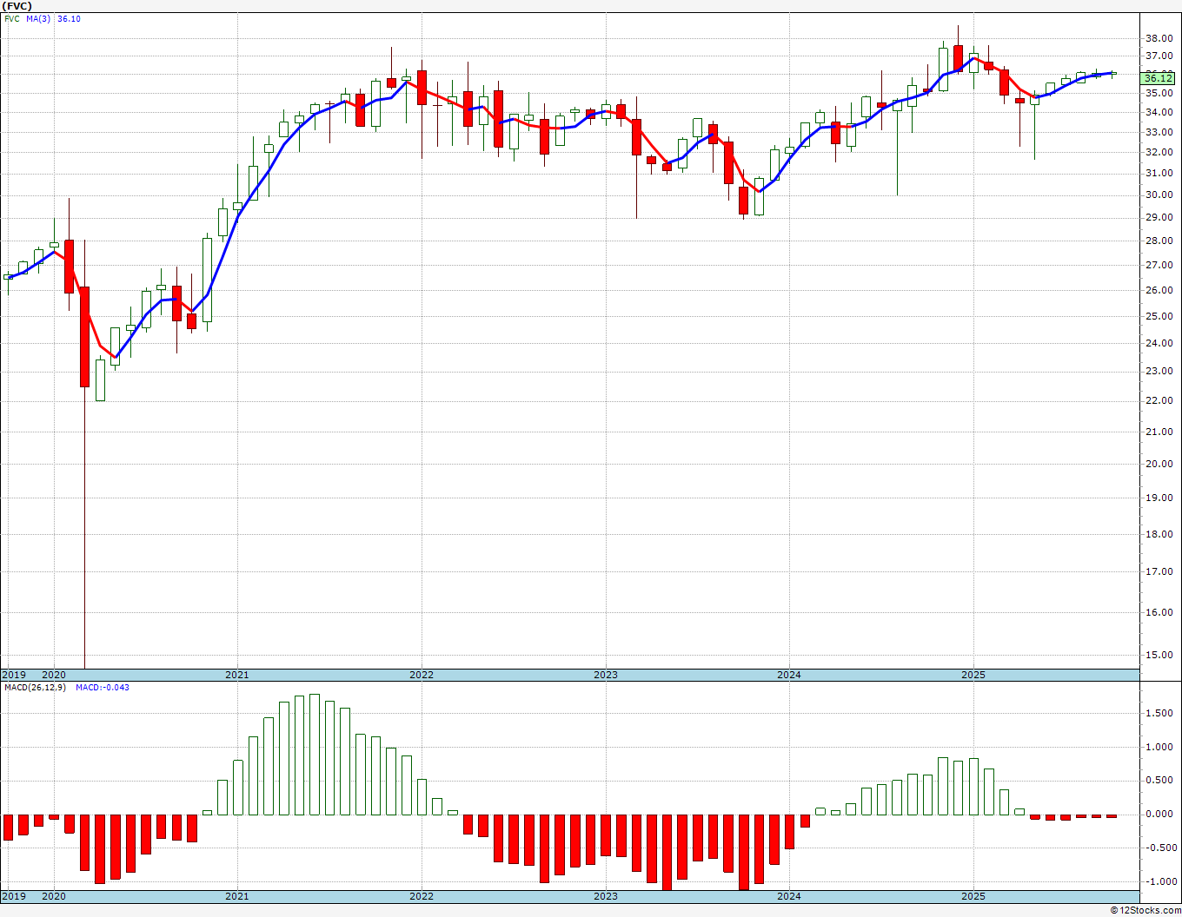
Task: Click the large red March 2020 crash candle
Action: pos(84,337)
